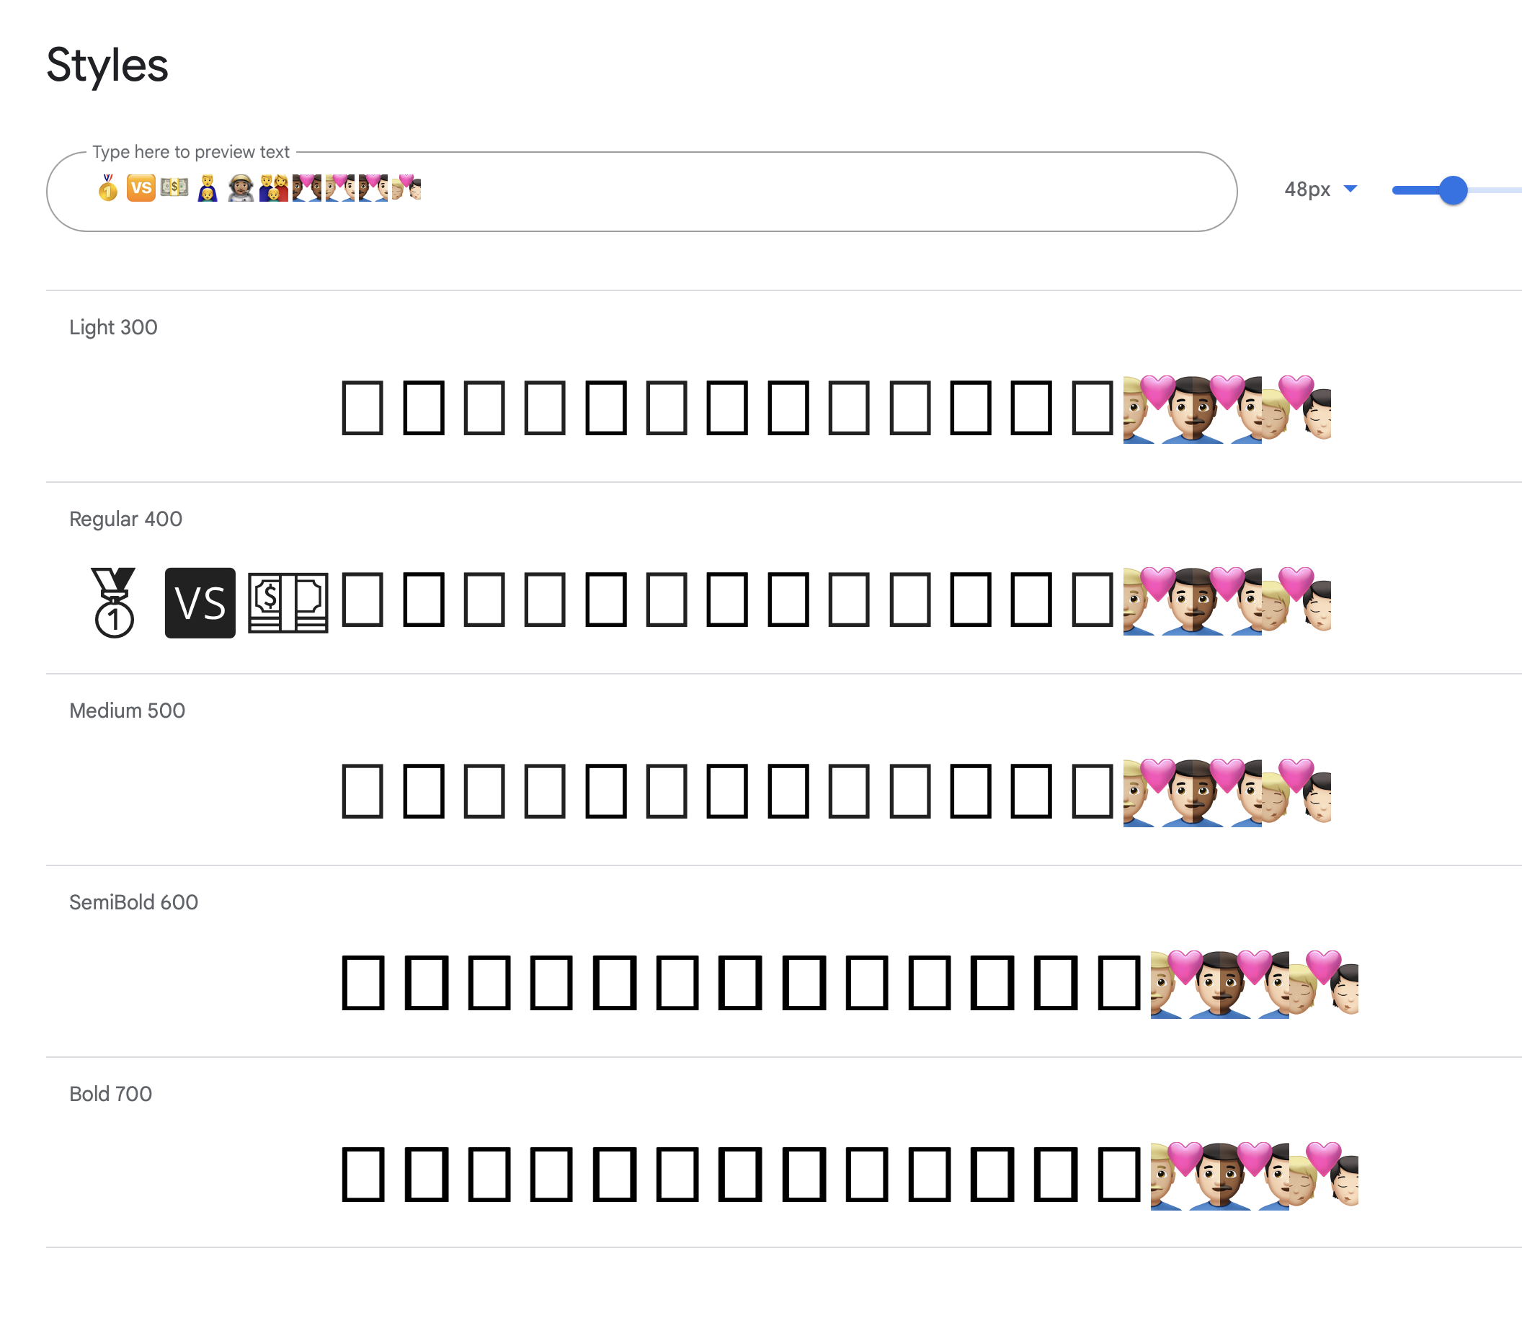Select the gold medal emoji in preview text
Viewport: 1522px width, 1323px height.
click(107, 187)
